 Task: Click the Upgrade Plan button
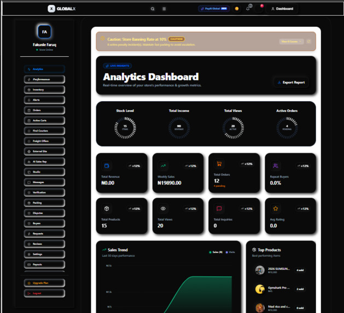pos(44,283)
